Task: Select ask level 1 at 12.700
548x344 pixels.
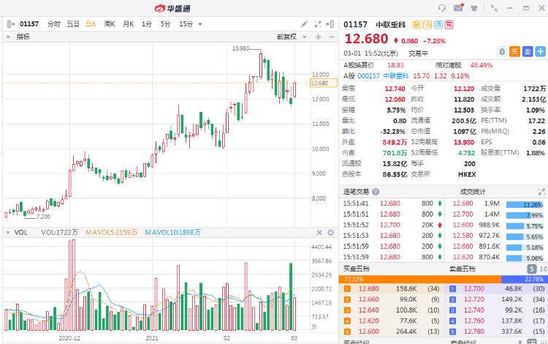Action: pos(497,288)
